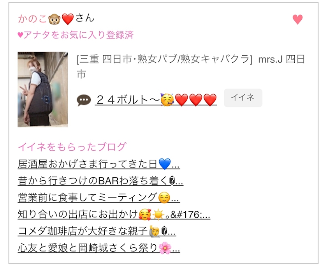Toggle the pink heart favorite icon
327x268 pixels.
[x=297, y=19]
